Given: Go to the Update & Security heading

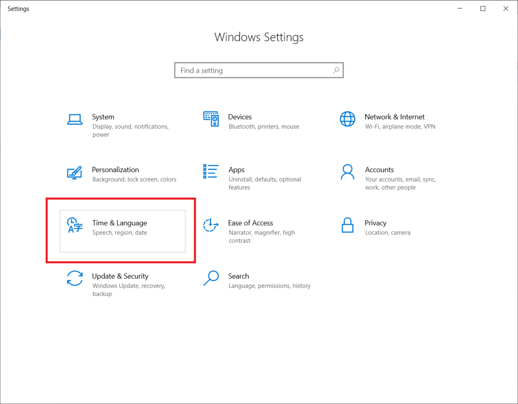Looking at the screenshot, I should coord(120,276).
